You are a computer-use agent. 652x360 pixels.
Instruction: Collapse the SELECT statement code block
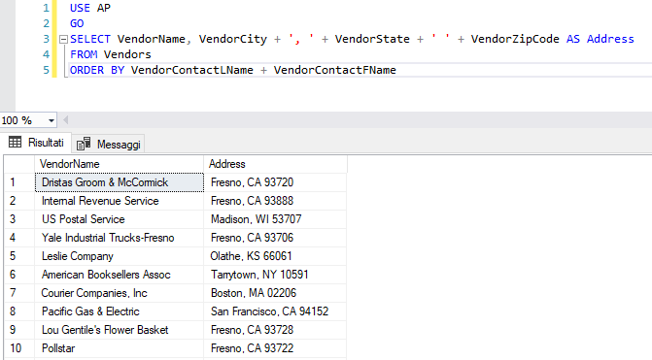(x=63, y=40)
